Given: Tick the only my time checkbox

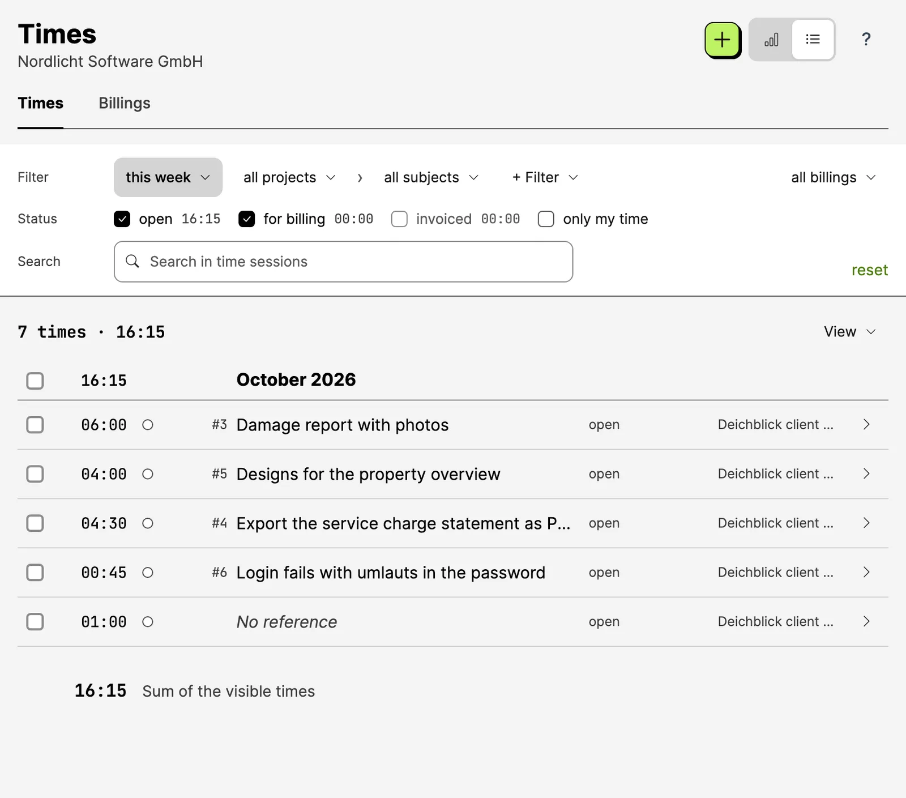Looking at the screenshot, I should click(546, 219).
